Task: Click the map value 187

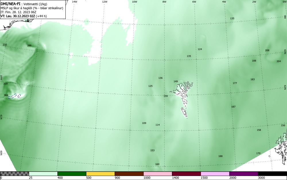Action: (233, 107)
